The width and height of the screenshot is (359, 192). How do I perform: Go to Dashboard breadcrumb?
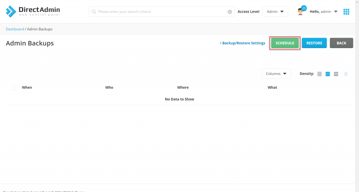coord(15,29)
